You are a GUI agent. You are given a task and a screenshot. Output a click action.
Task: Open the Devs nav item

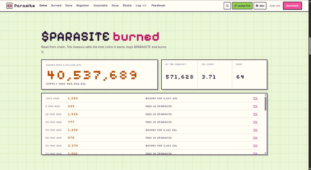point(69,5)
